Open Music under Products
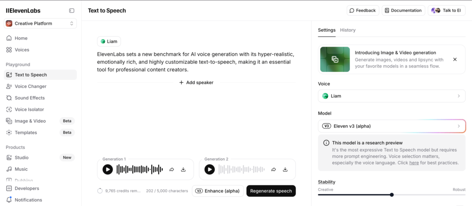This screenshot has width=472, height=206. click(41, 169)
